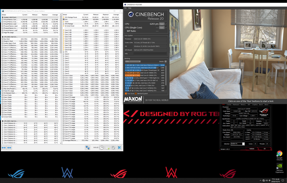The width and height of the screenshot is (287, 183).
Task: Click Vcore voltage sensor row in HWiNFO
Action: click(91, 21)
